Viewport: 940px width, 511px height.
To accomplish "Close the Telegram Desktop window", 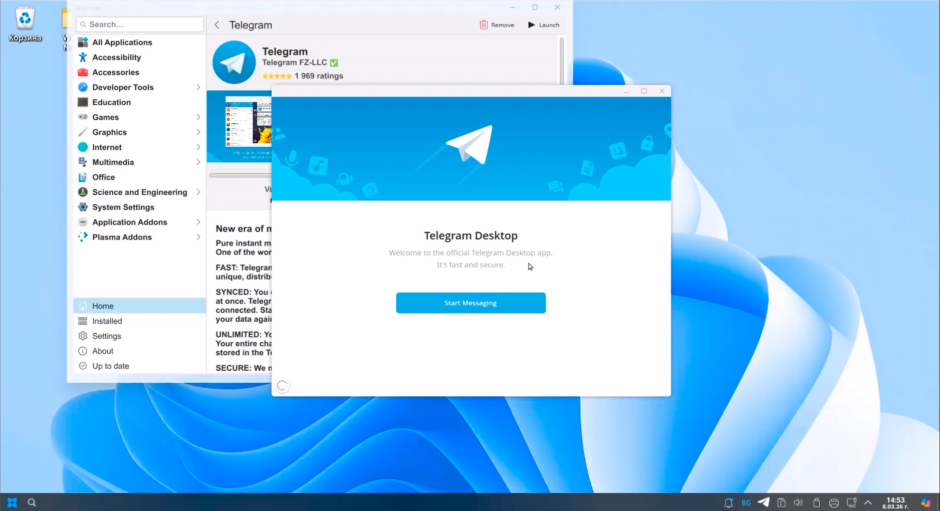I will tap(662, 91).
